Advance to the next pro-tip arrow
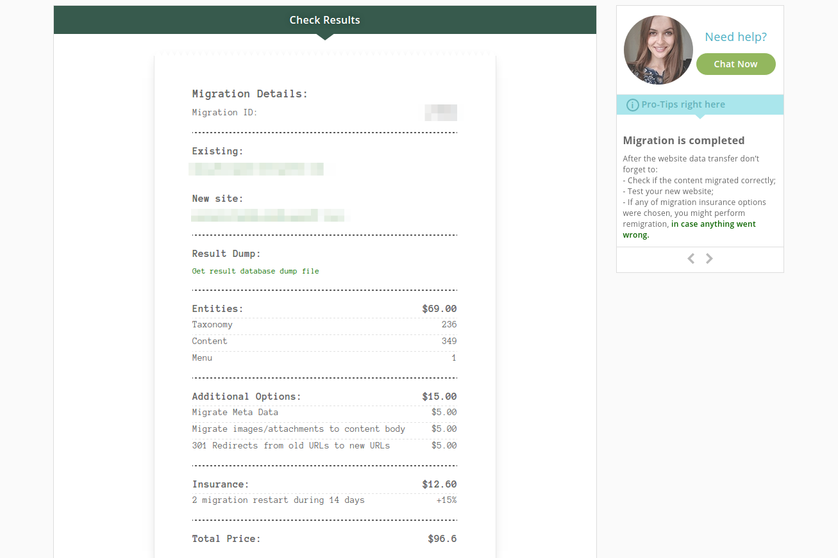This screenshot has height=558, width=838. pyautogui.click(x=709, y=259)
